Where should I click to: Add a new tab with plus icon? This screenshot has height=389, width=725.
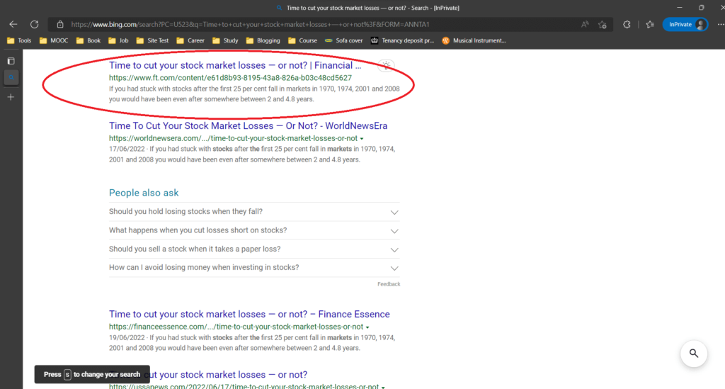[11, 97]
